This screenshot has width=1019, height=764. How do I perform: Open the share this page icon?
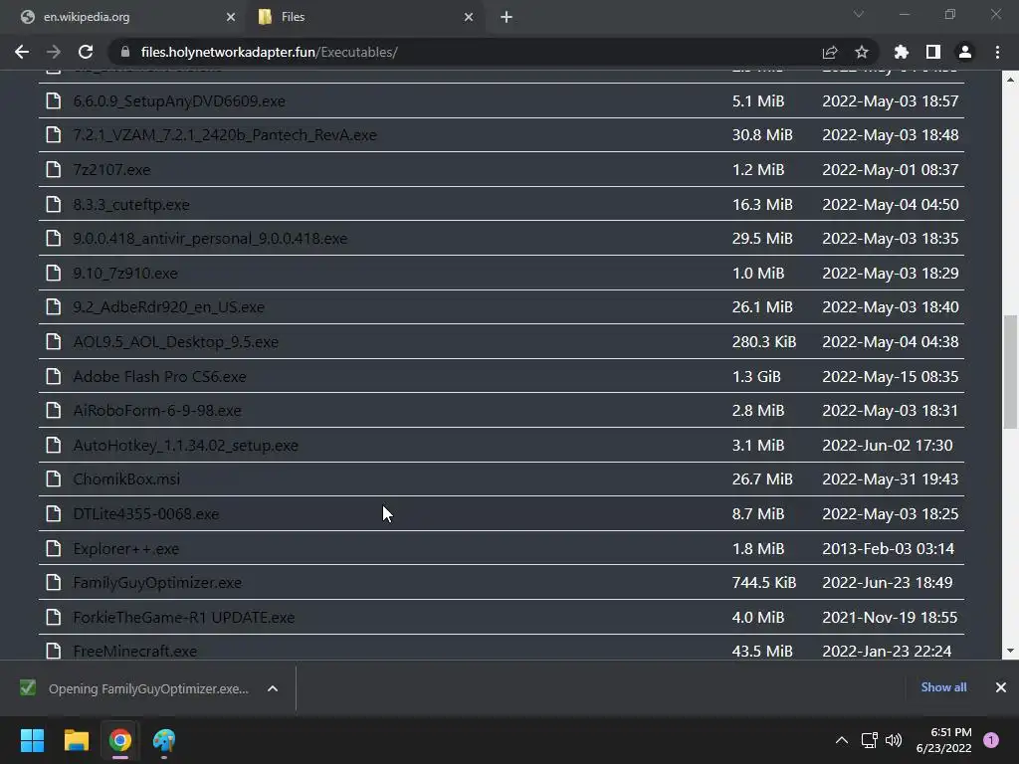point(830,52)
